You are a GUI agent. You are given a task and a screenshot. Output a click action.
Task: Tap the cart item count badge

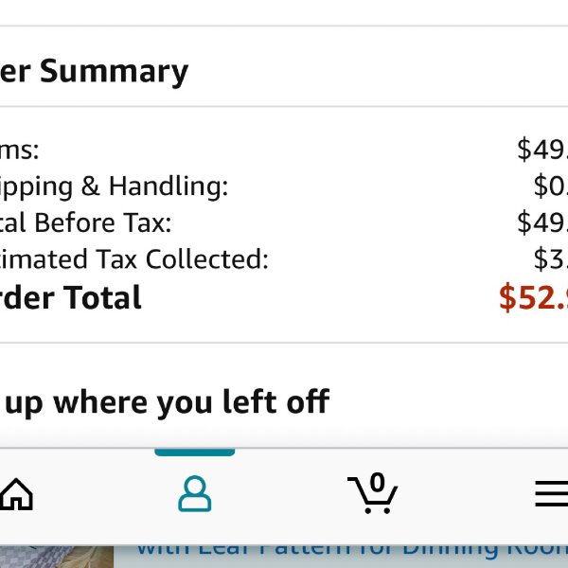pyautogui.click(x=377, y=482)
